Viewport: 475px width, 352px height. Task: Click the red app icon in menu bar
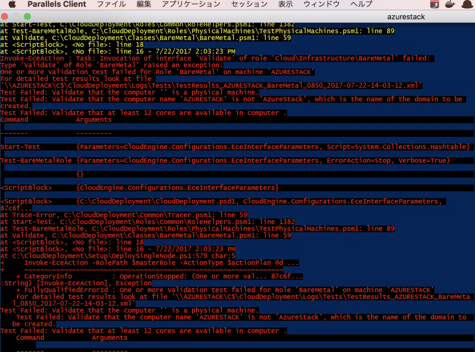(435, 4)
